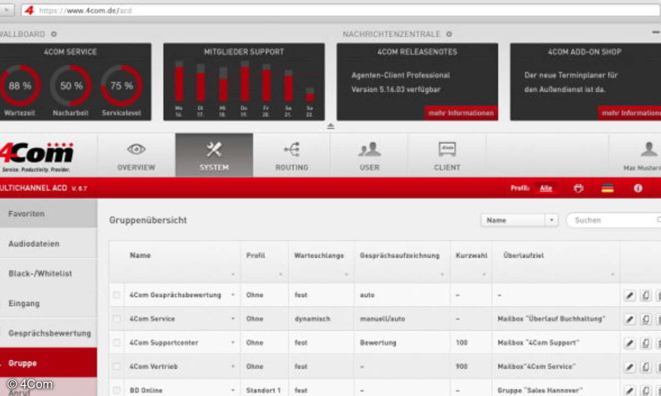This screenshot has height=396, width=661.
Task: Open Gesprächsbewertung in the sidebar
Action: [48, 333]
